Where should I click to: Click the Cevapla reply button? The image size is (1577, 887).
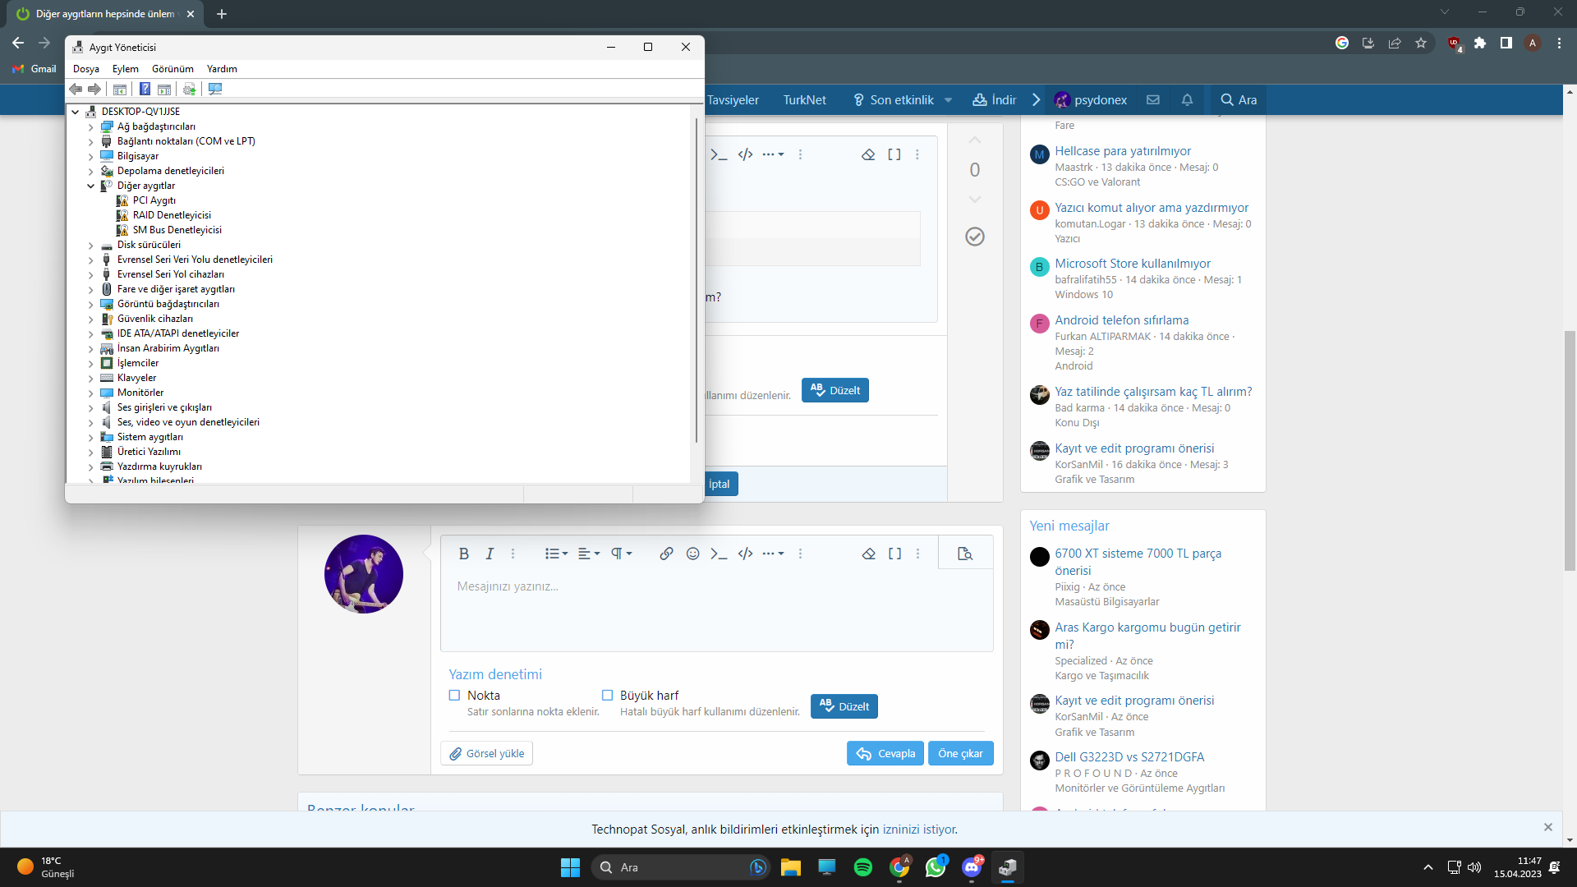click(x=885, y=753)
